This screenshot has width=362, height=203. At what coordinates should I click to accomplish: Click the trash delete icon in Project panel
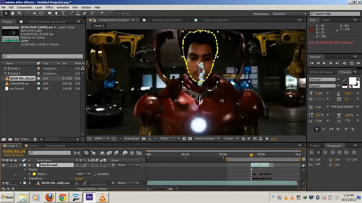pos(35,139)
